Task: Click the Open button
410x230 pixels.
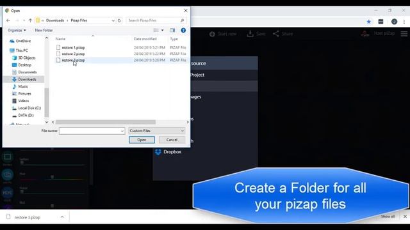Action: 142,140
